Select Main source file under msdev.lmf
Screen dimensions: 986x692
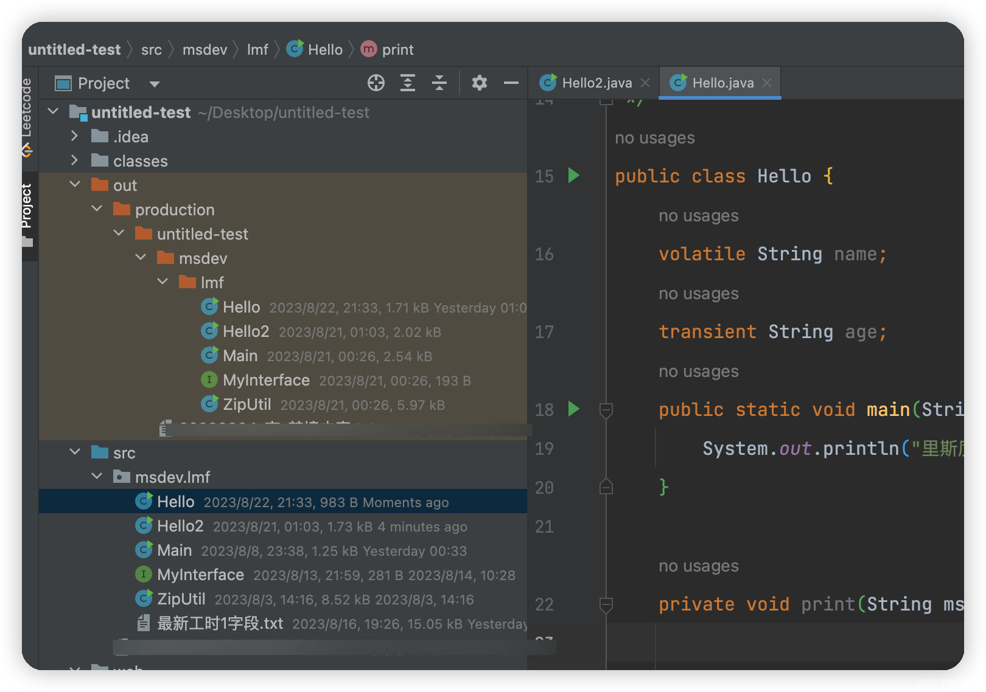pyautogui.click(x=283, y=550)
